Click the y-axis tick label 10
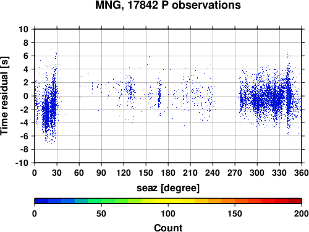 23,29
